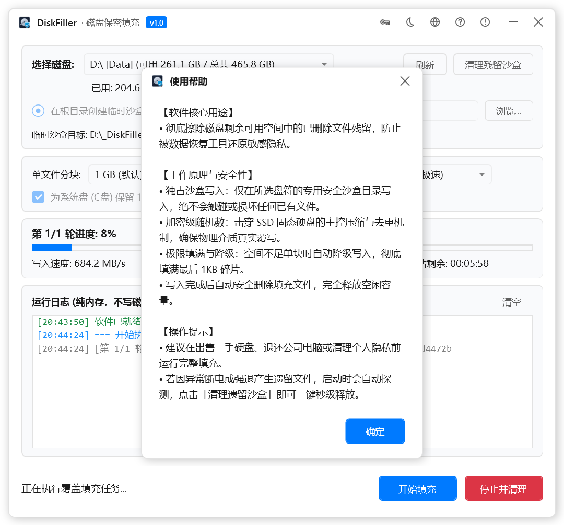Click the 第 1/1 轮进度: 8% label
This screenshot has height=525, width=564.
pos(74,234)
